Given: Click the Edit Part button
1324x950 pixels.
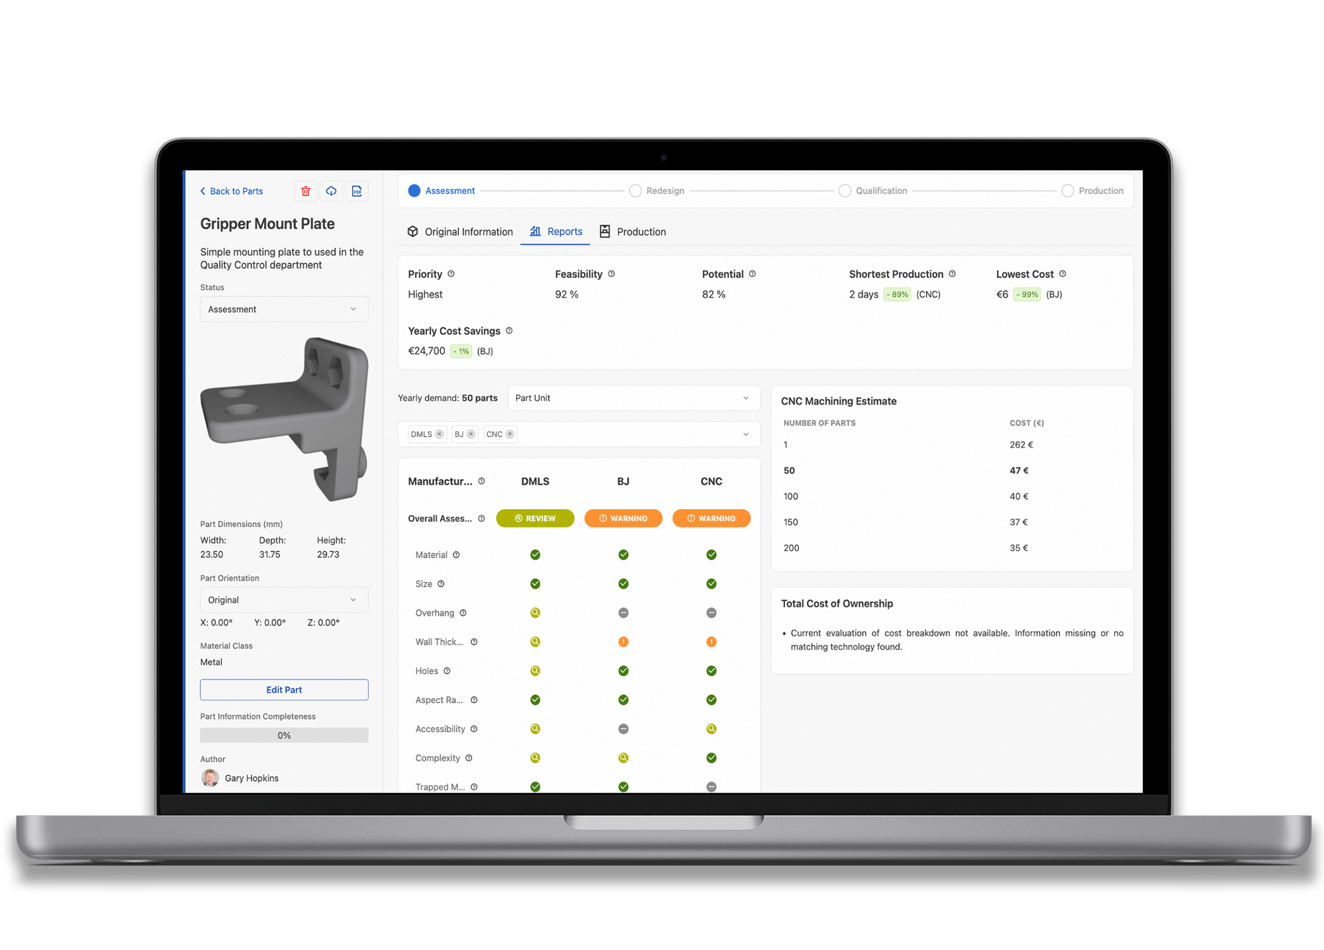Looking at the screenshot, I should pyautogui.click(x=284, y=690).
